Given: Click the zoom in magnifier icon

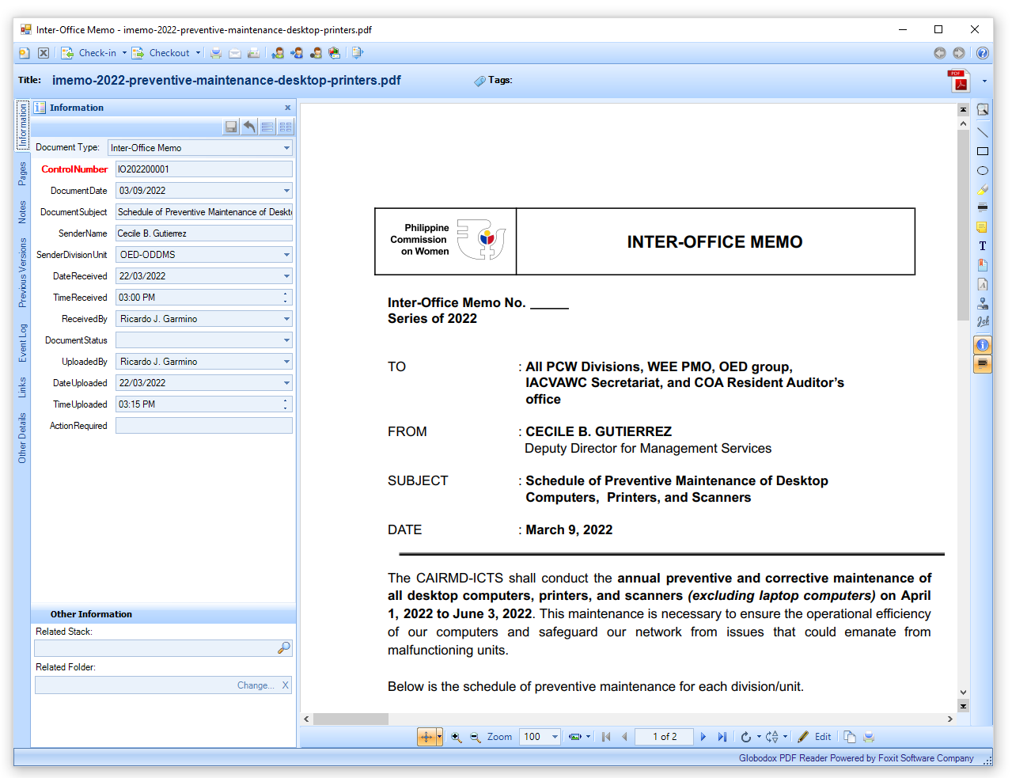Looking at the screenshot, I should coord(457,737).
